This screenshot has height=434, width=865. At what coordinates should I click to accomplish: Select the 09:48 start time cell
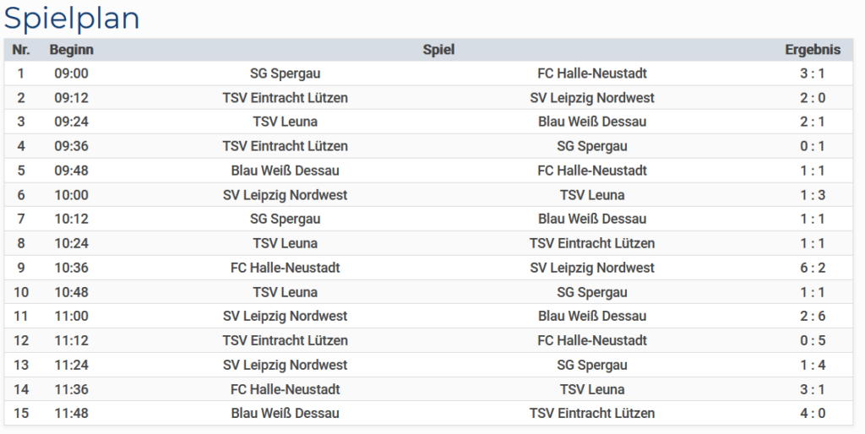(71, 171)
